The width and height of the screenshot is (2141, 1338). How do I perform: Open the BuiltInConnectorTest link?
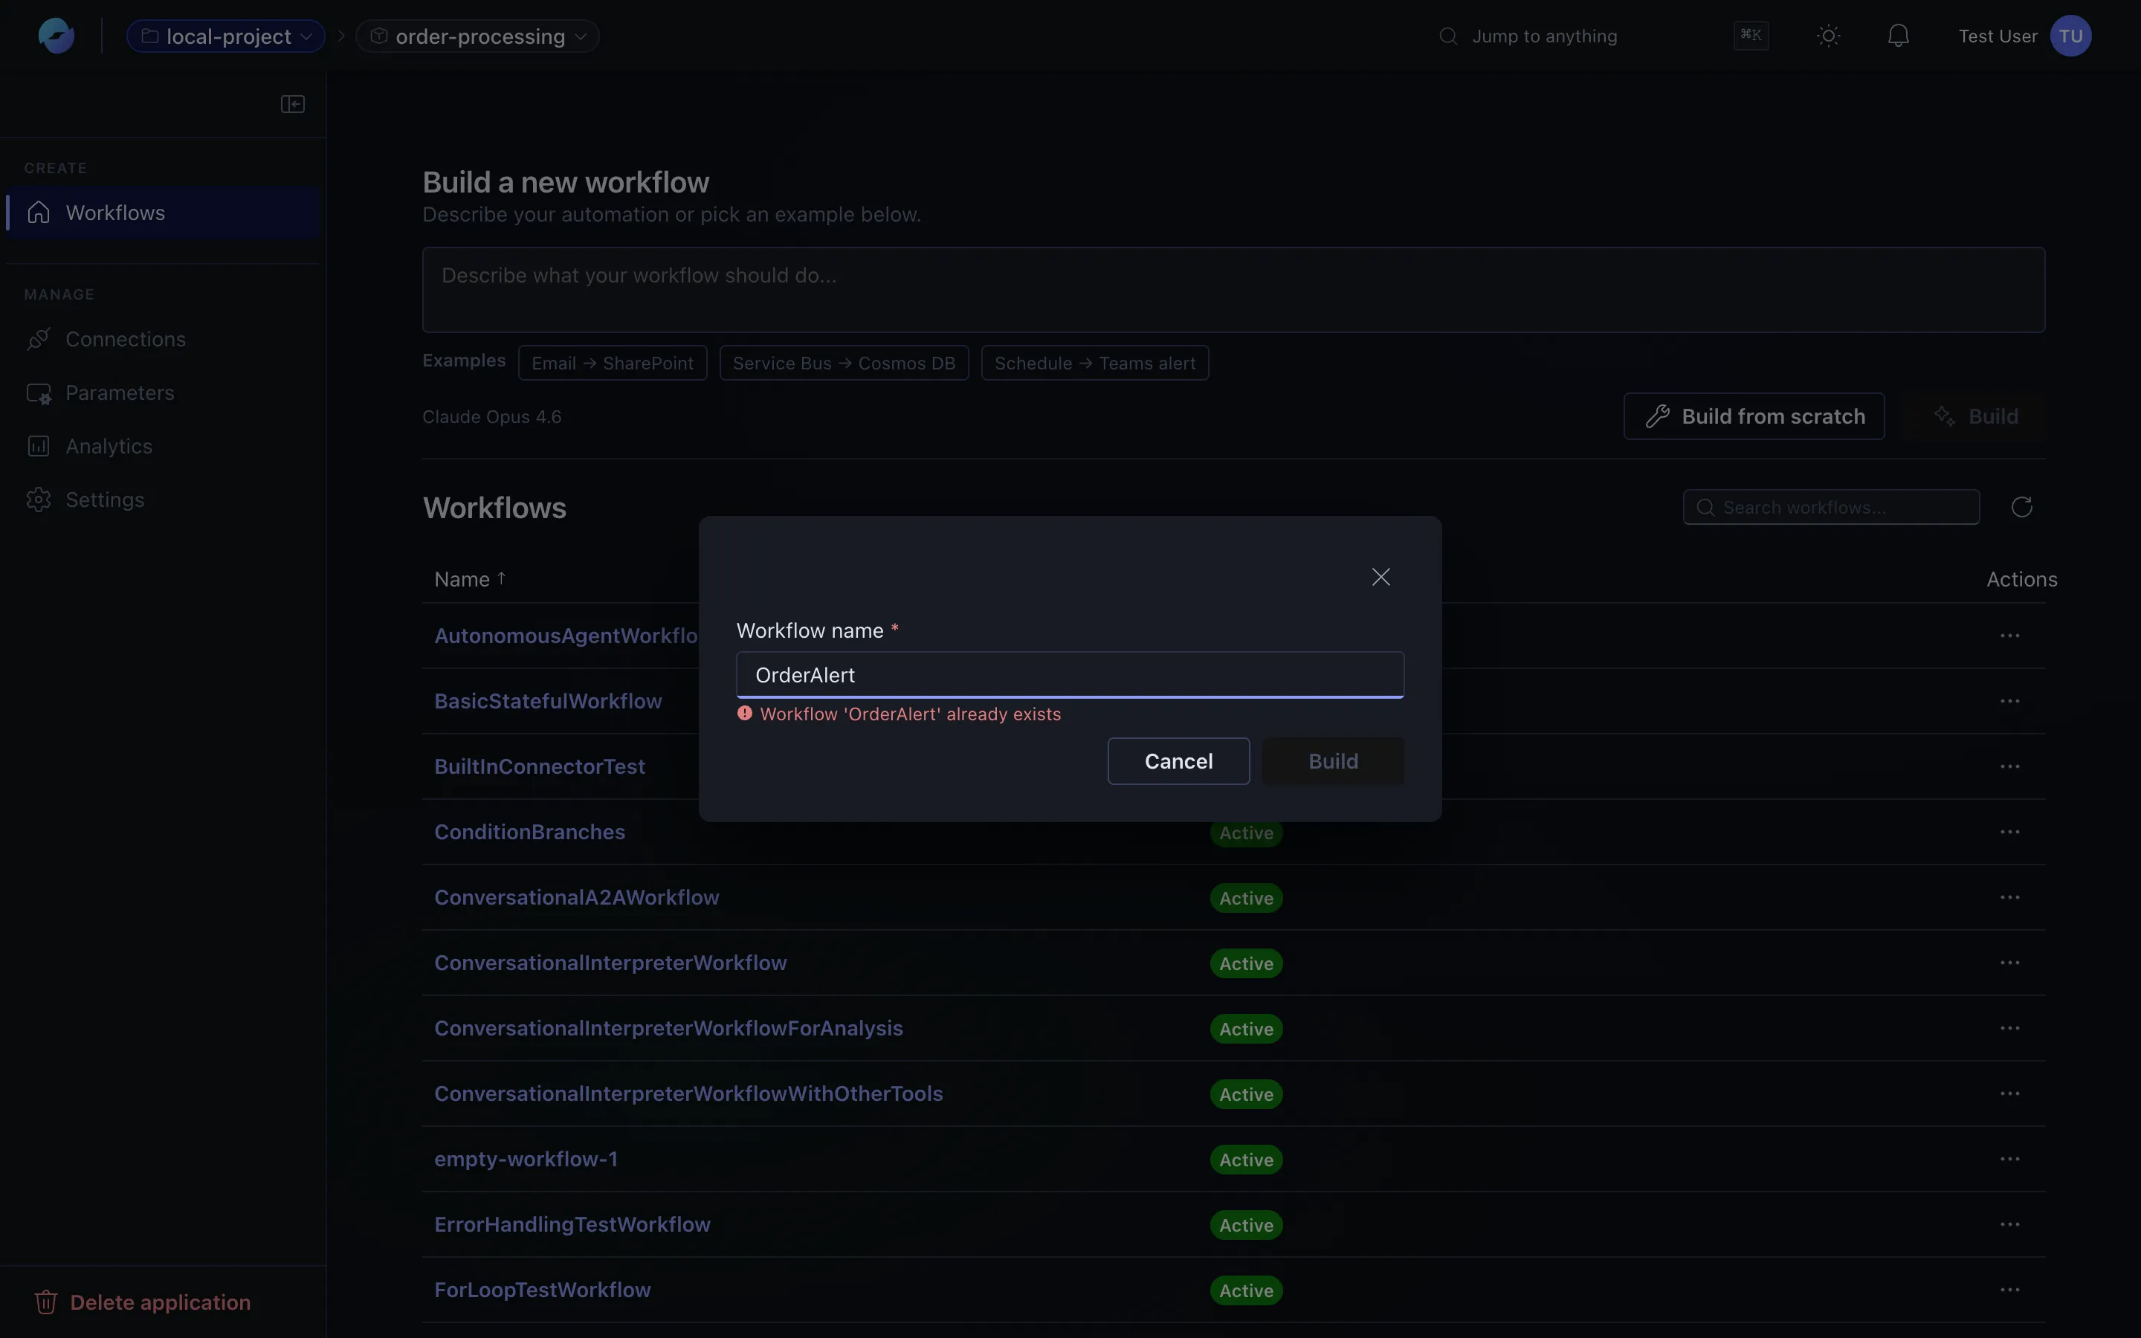[x=540, y=766]
